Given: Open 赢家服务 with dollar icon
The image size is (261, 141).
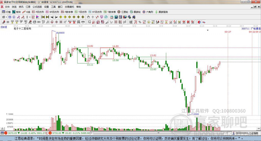Looking at the screenshot, I should pyautogui.click(x=161, y=12).
